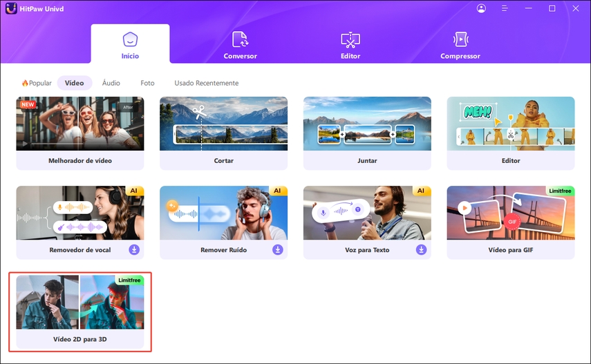Click the Melhorador de vídeo label
591x364 pixels.
coord(80,160)
